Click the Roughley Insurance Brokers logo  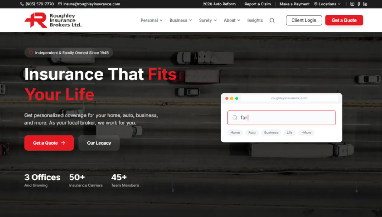tap(53, 20)
